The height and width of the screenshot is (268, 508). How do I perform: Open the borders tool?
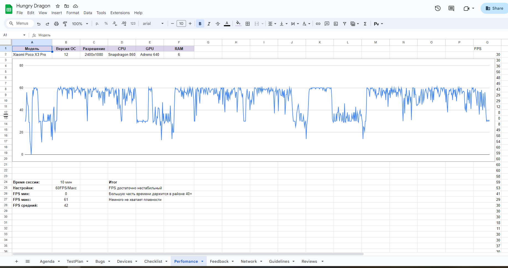coord(248,24)
